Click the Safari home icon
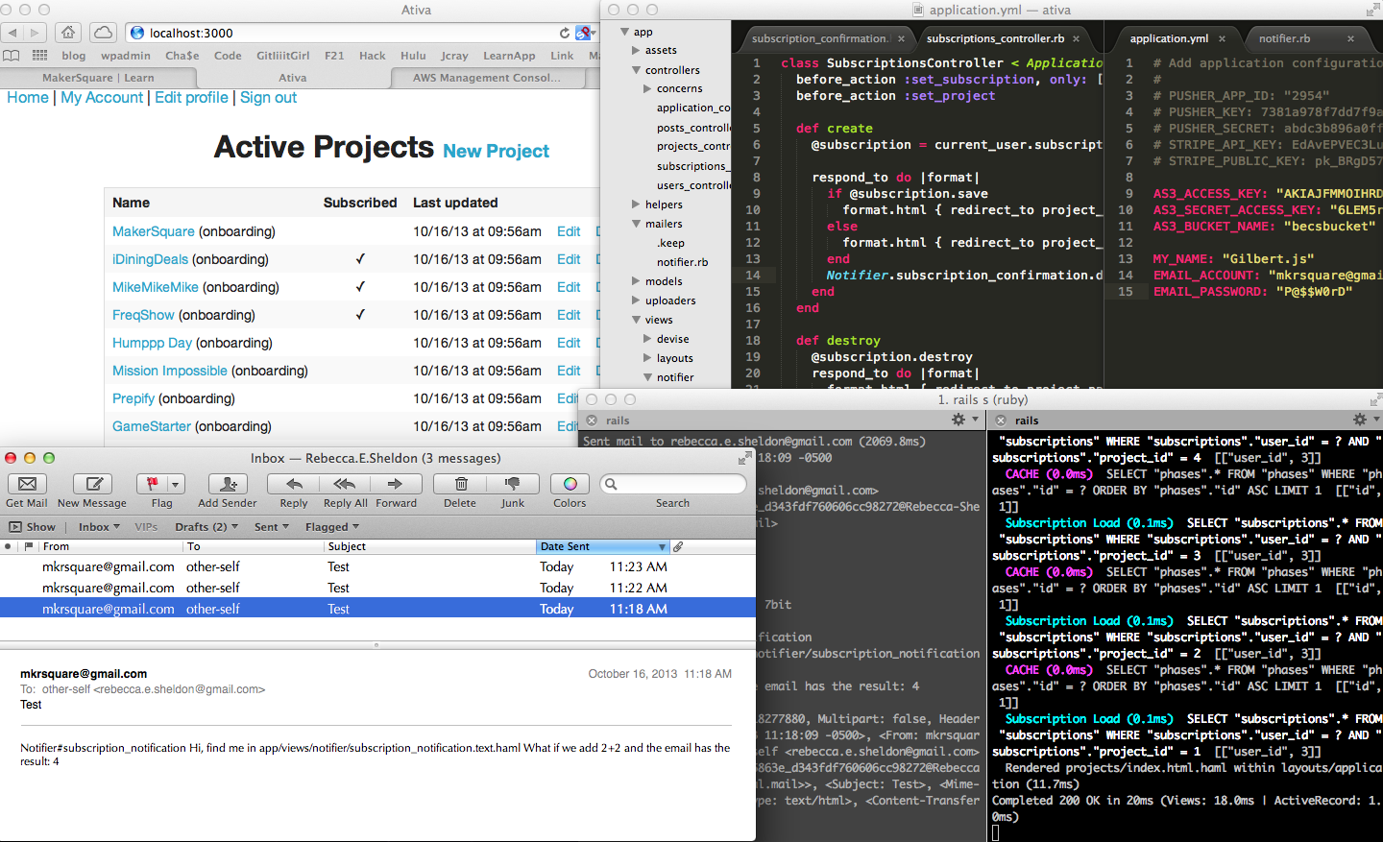This screenshot has height=842, width=1383. (68, 33)
